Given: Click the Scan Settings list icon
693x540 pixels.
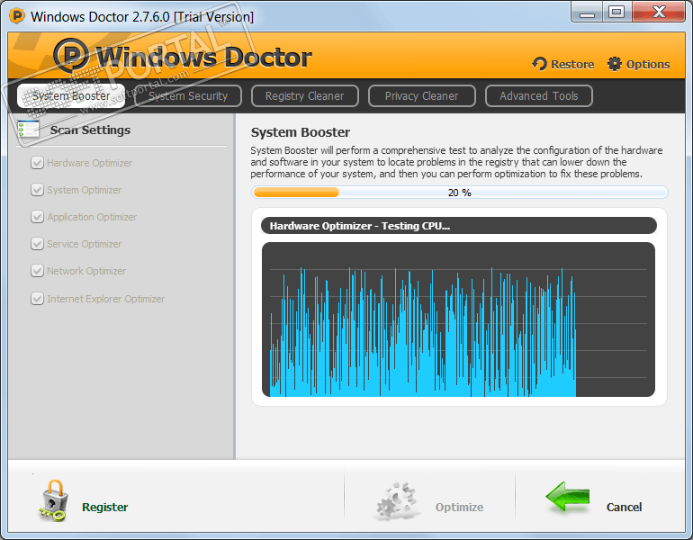Looking at the screenshot, I should click(x=29, y=129).
